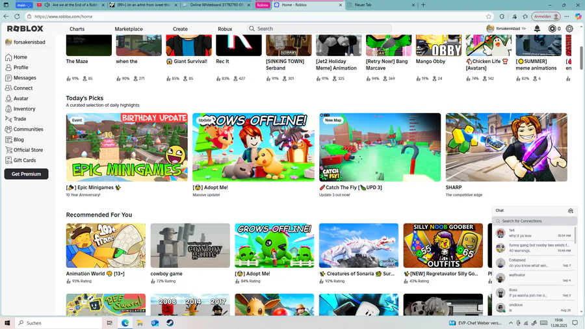Open Giant Survival! game title
Screen dimensions: 585x329
point(187,62)
